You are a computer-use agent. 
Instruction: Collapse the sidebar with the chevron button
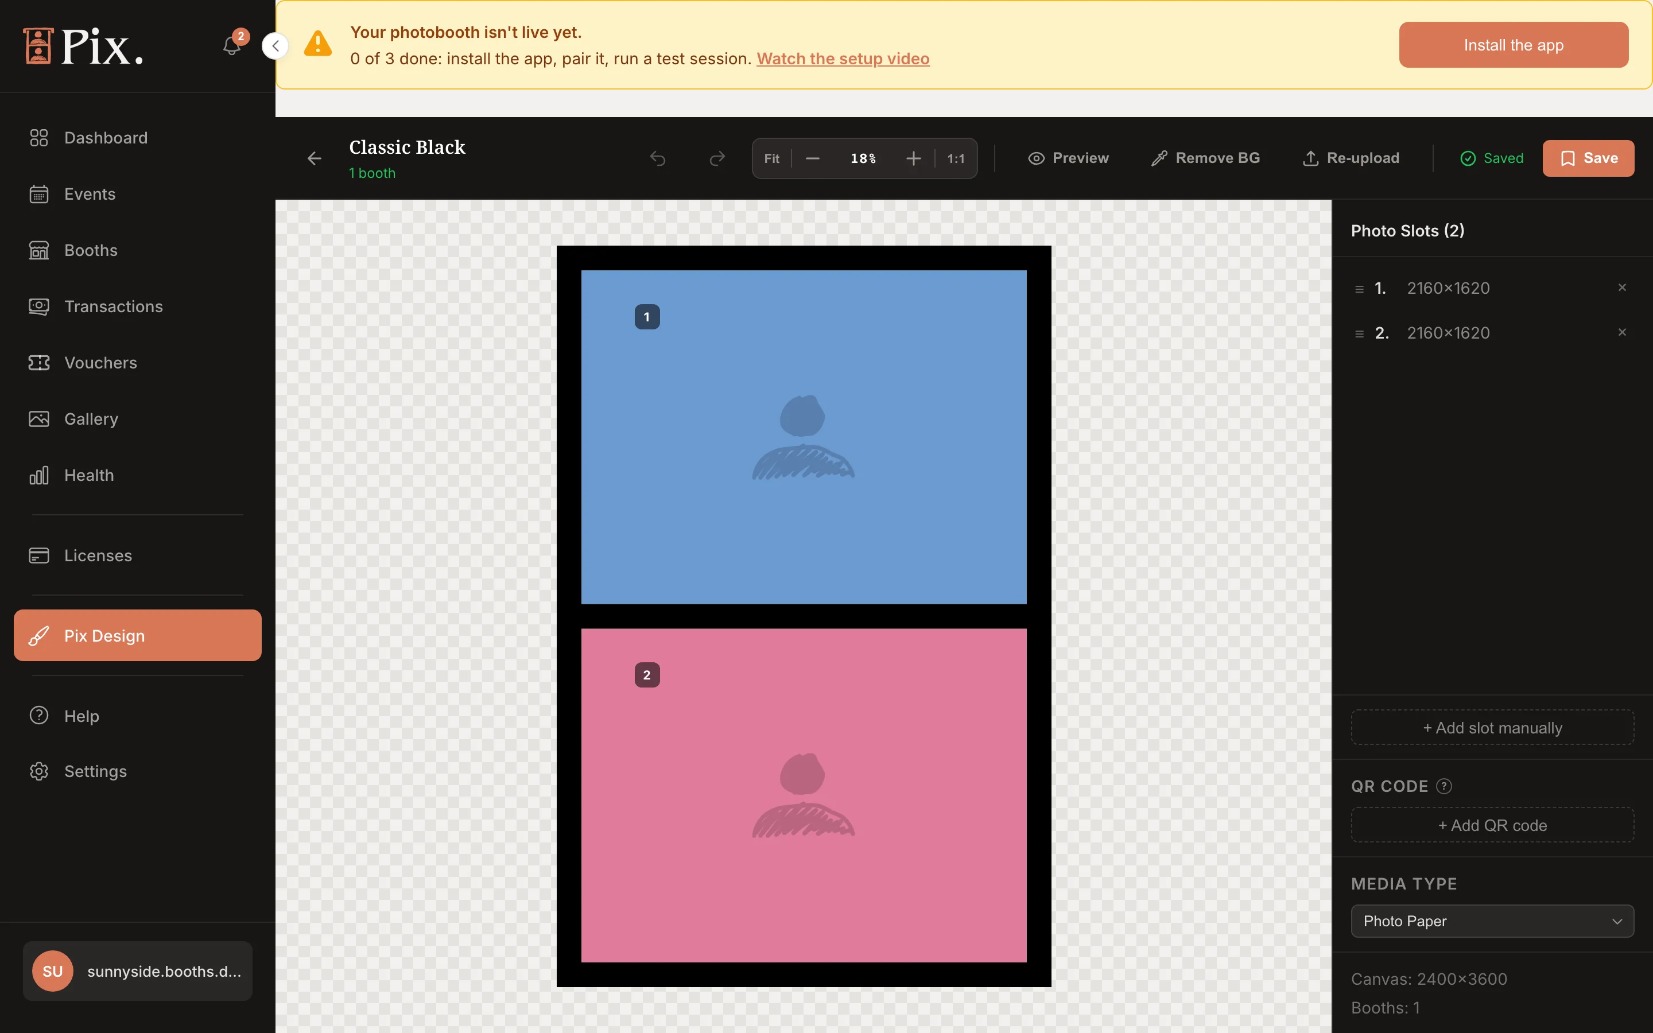pos(275,46)
